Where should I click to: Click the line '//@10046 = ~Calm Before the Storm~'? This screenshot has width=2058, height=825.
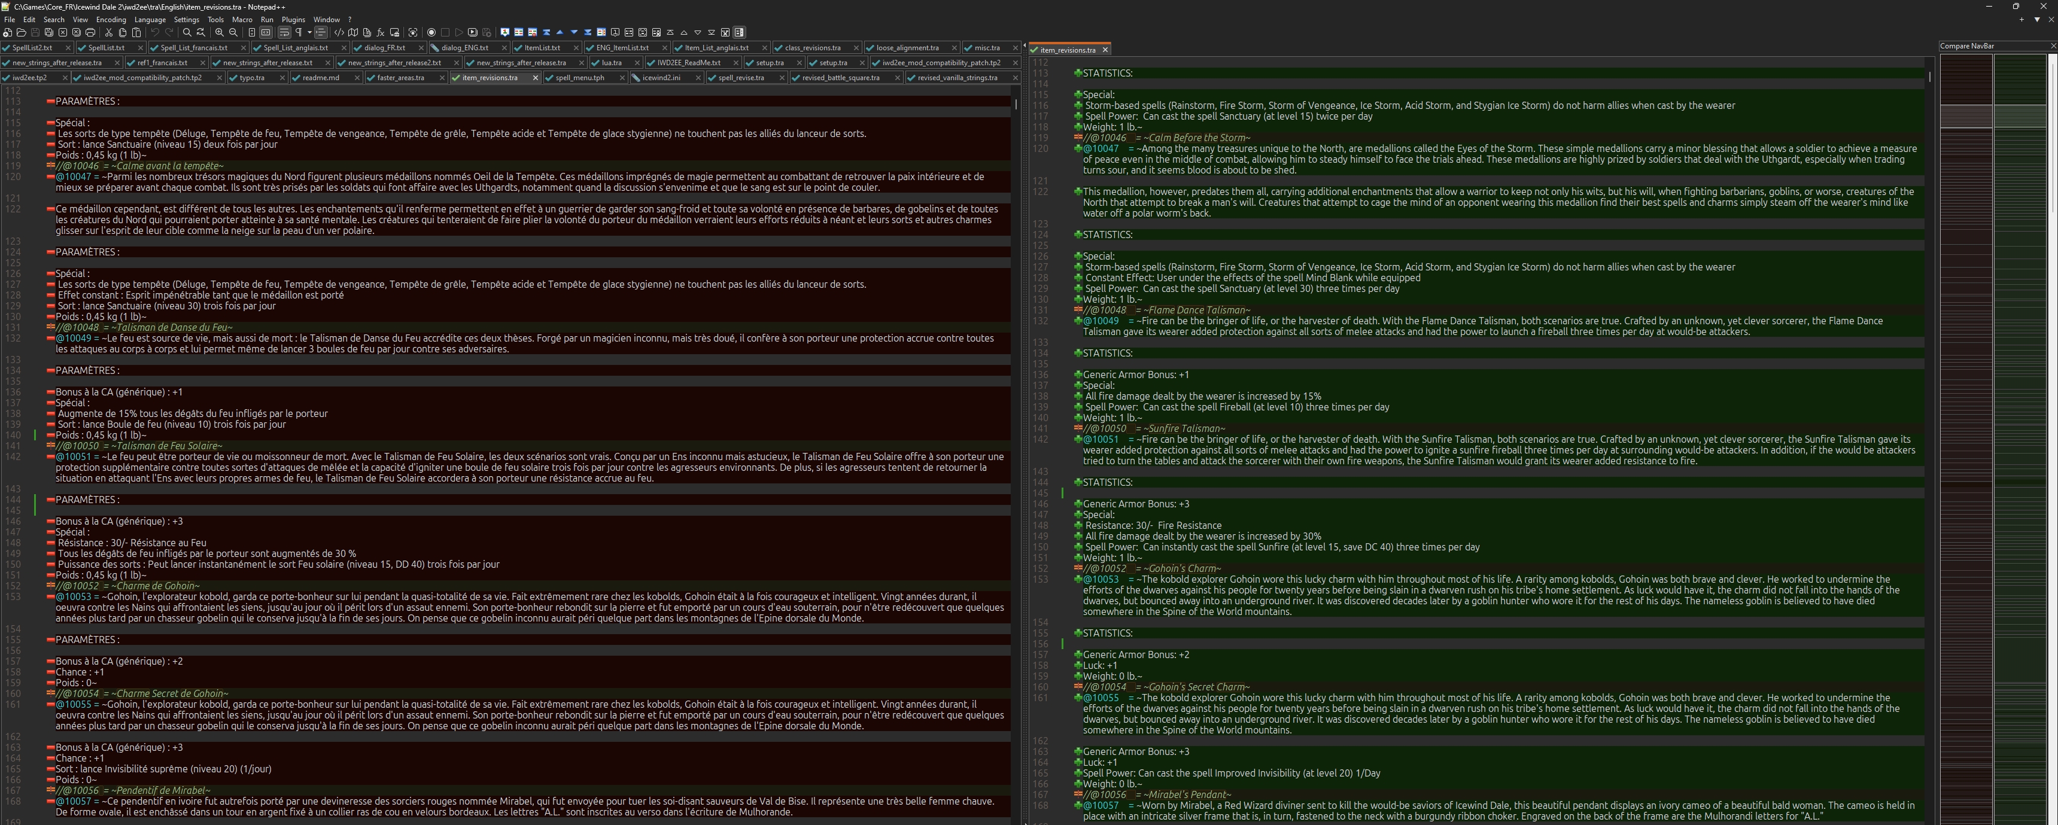coord(1167,138)
